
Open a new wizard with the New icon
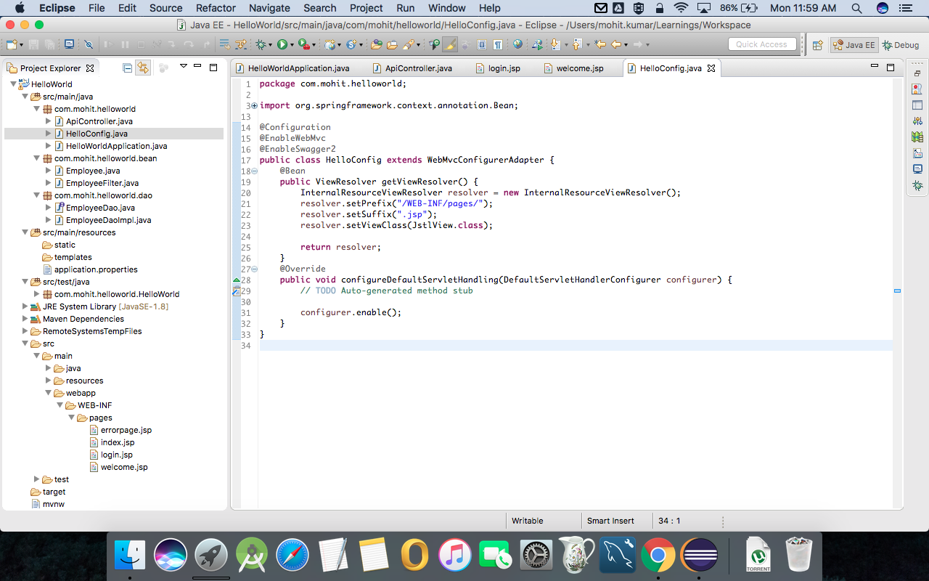10,45
